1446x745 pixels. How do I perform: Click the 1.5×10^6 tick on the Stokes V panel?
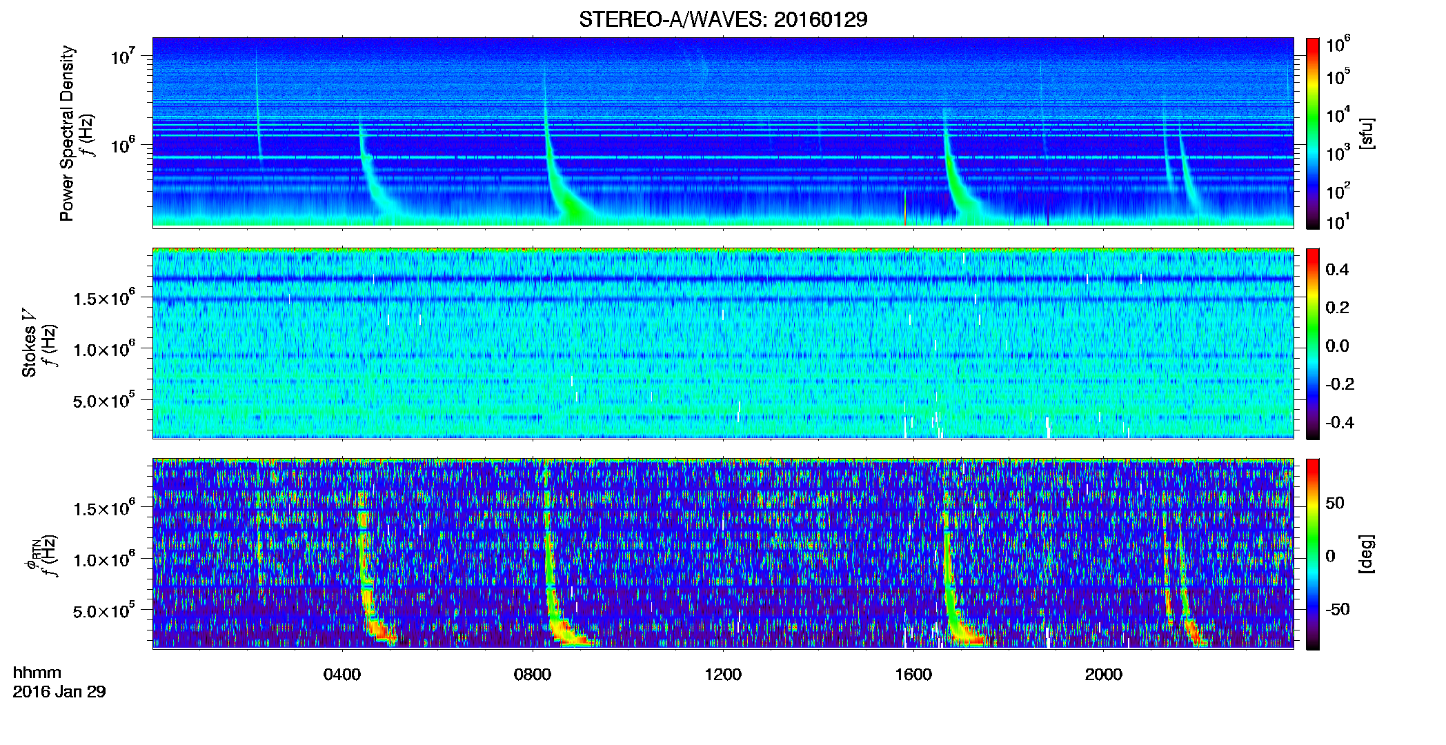tap(105, 297)
